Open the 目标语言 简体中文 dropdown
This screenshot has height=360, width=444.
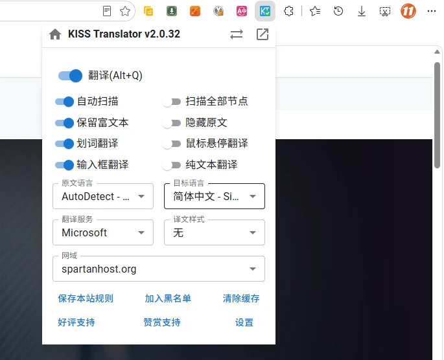click(x=215, y=196)
